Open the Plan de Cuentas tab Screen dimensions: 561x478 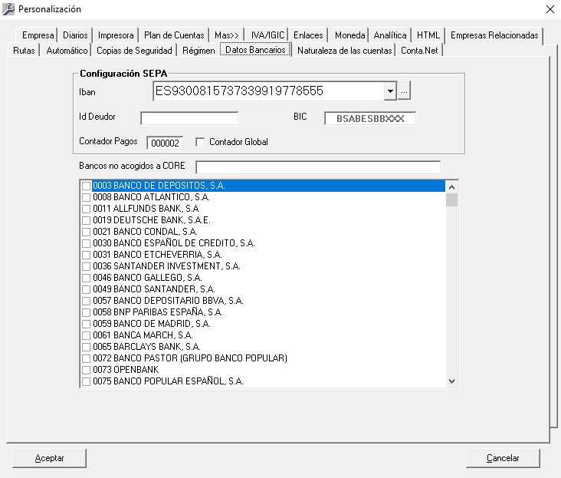[x=174, y=35]
